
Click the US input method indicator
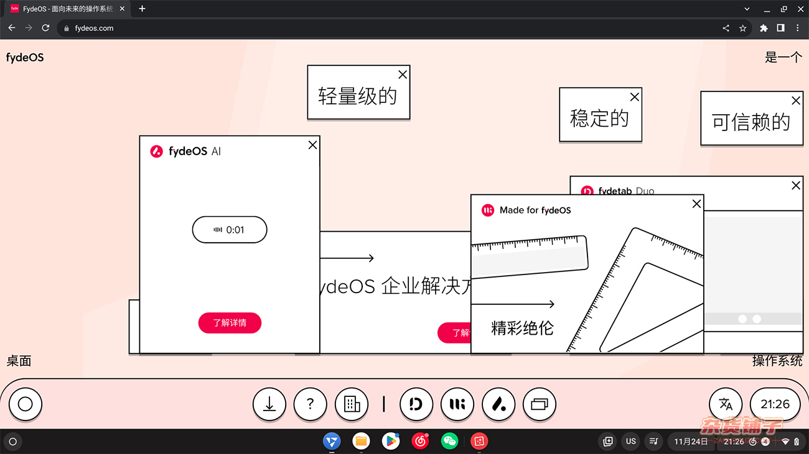pyautogui.click(x=631, y=441)
